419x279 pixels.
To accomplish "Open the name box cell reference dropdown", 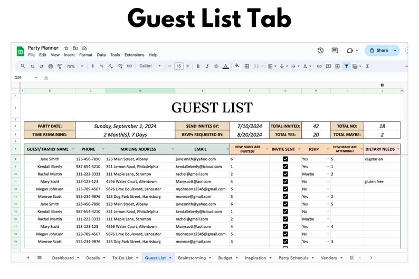I will click(36, 78).
